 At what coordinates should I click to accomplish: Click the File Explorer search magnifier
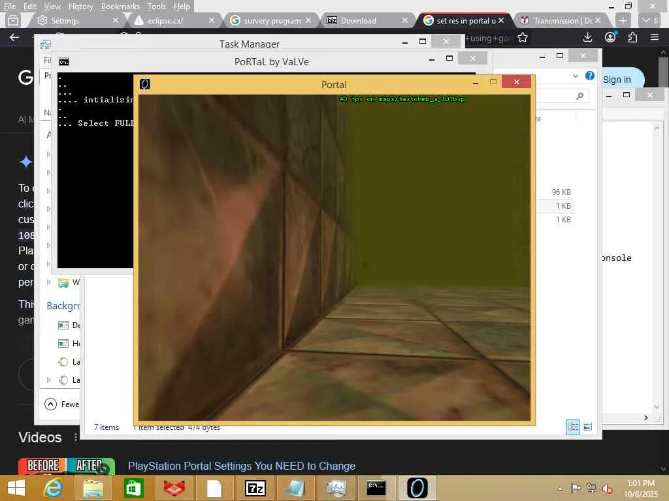580,96
